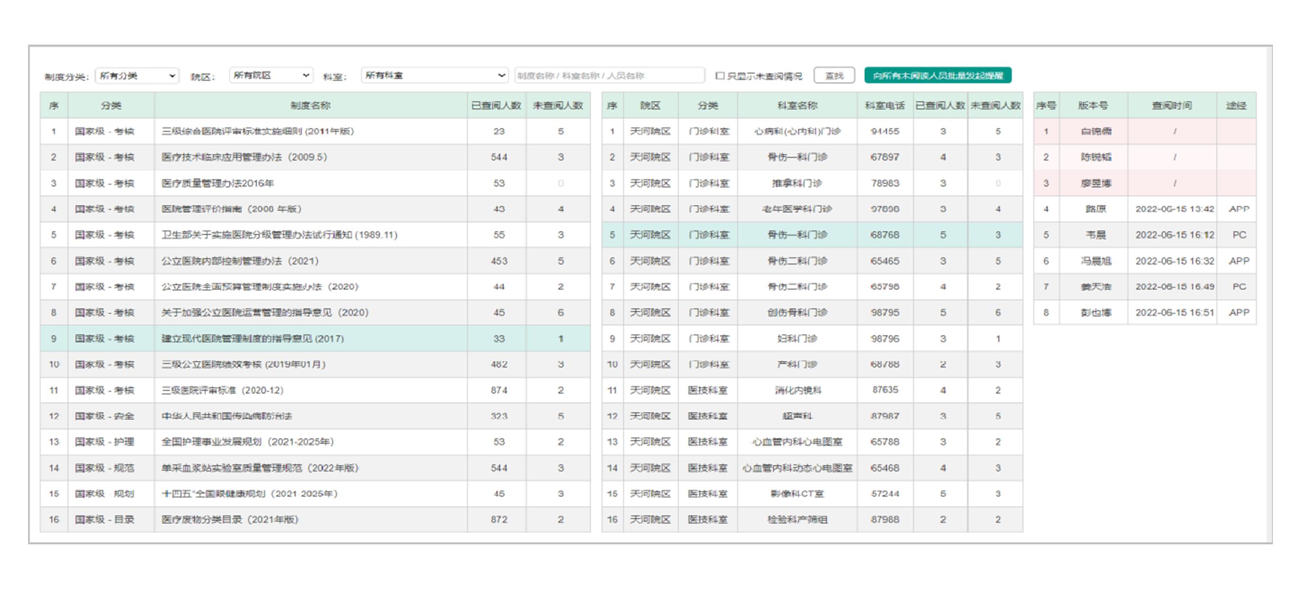Click 科室名称 column header in middle table
The width and height of the screenshot is (1301, 589).
point(797,105)
